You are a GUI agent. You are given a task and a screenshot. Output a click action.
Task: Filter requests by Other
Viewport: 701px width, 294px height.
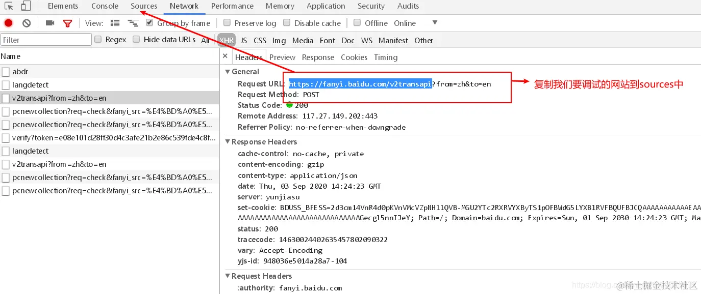424,40
